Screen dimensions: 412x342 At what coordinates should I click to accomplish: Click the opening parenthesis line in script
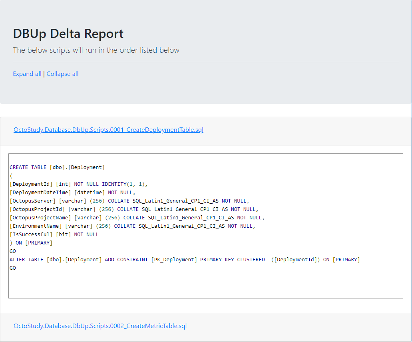(11, 176)
